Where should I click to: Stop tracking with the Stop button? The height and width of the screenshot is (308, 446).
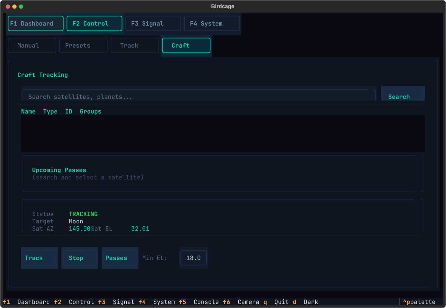point(79,258)
